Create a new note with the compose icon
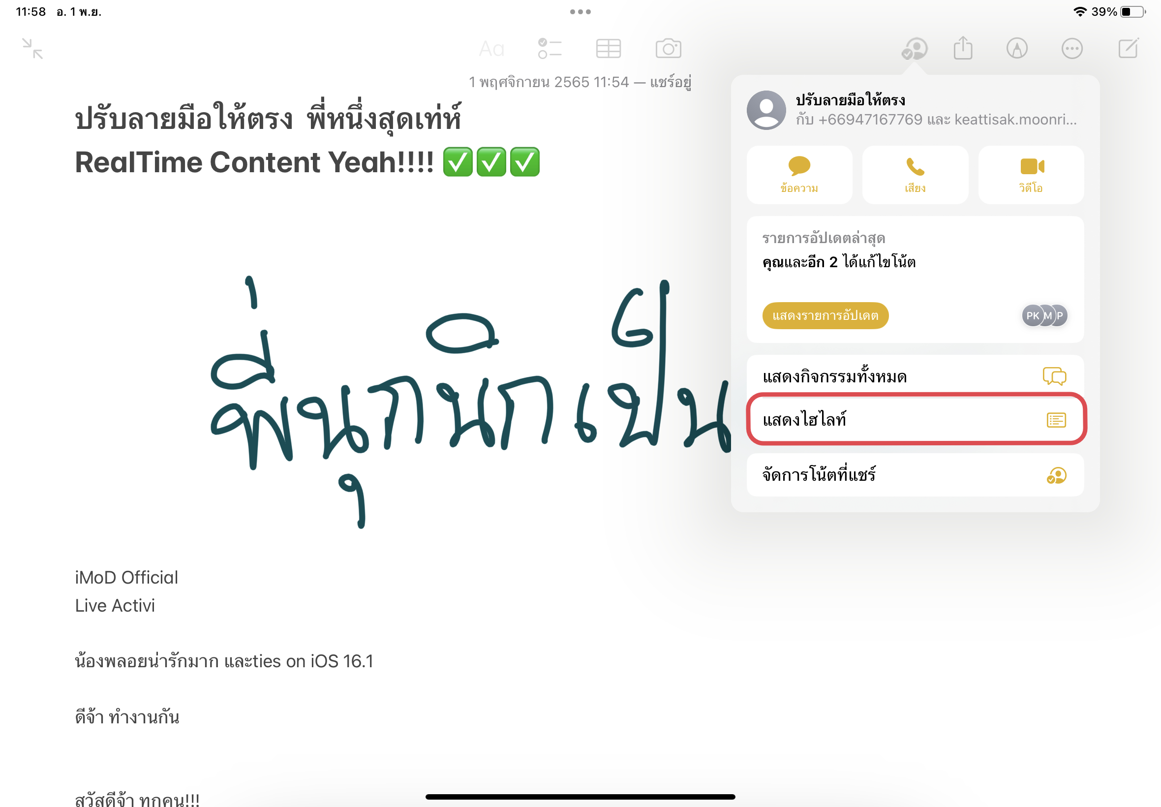1161x807 pixels. pyautogui.click(x=1128, y=48)
